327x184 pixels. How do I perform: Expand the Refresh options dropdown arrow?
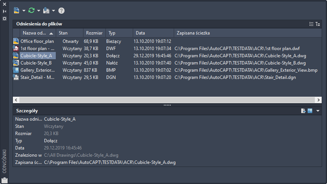tap(39, 11)
